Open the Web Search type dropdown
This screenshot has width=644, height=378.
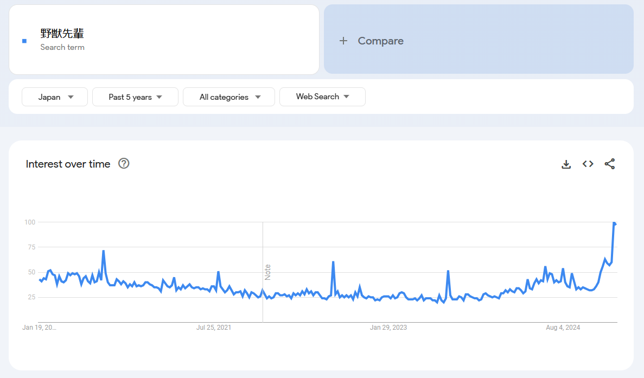click(x=322, y=97)
